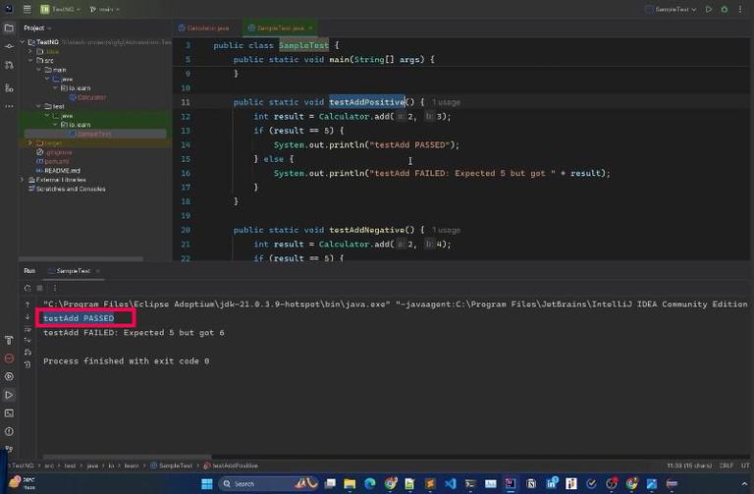754x494 pixels.
Task: Run SampleTest with the top Run icon
Action: pos(709,9)
